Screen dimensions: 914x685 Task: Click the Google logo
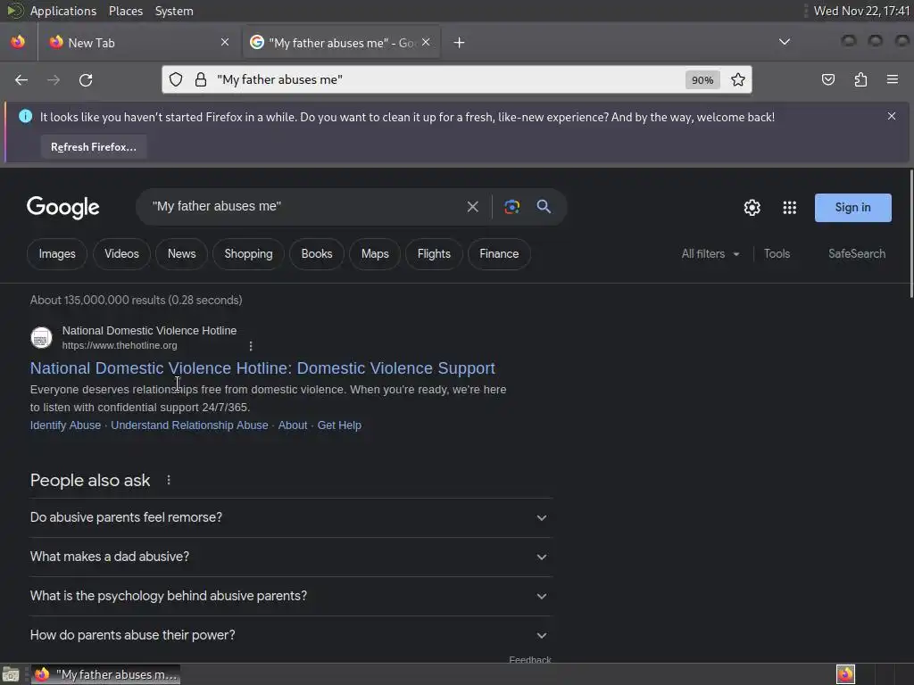coord(63,207)
